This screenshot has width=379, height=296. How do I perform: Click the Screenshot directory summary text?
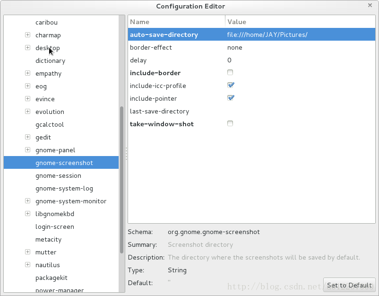tap(200, 245)
